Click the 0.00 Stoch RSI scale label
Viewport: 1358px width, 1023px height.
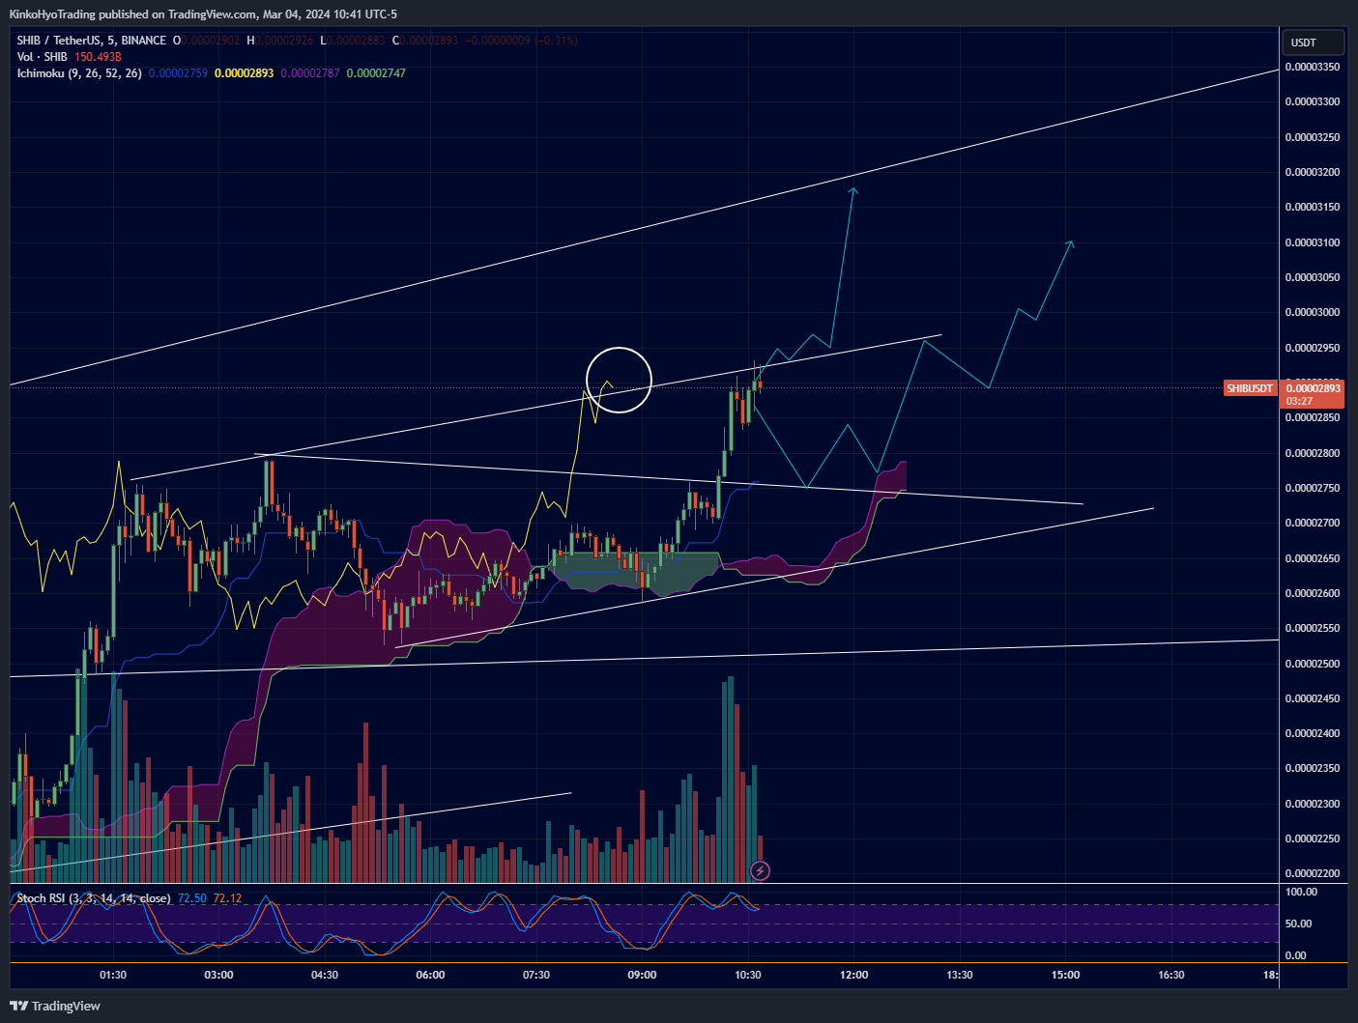(x=1295, y=955)
